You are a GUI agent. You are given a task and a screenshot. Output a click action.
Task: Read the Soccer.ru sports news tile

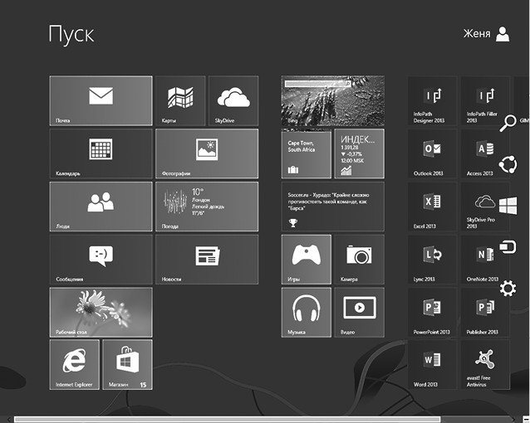(332, 207)
